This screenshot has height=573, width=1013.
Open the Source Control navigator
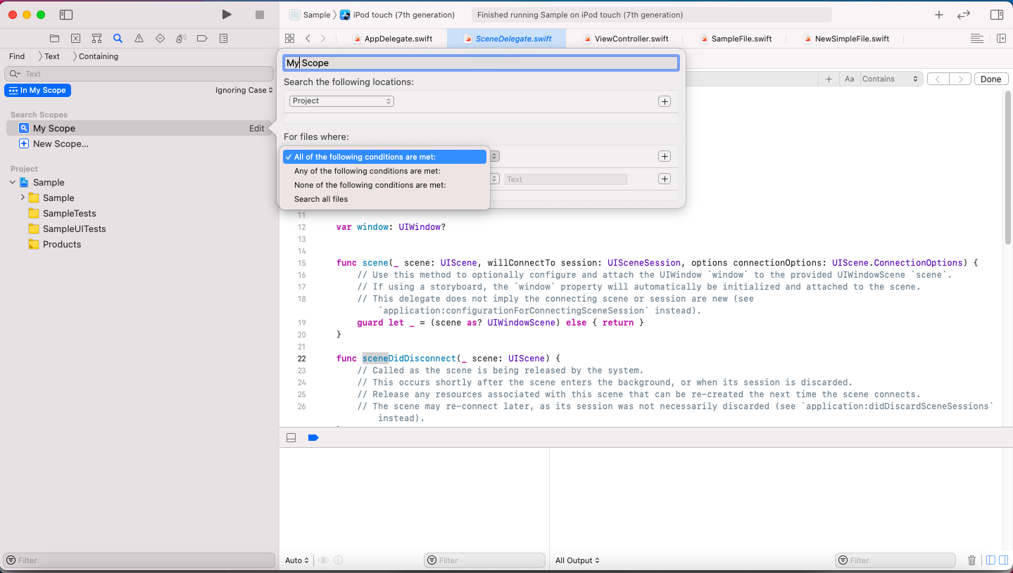pyautogui.click(x=76, y=39)
